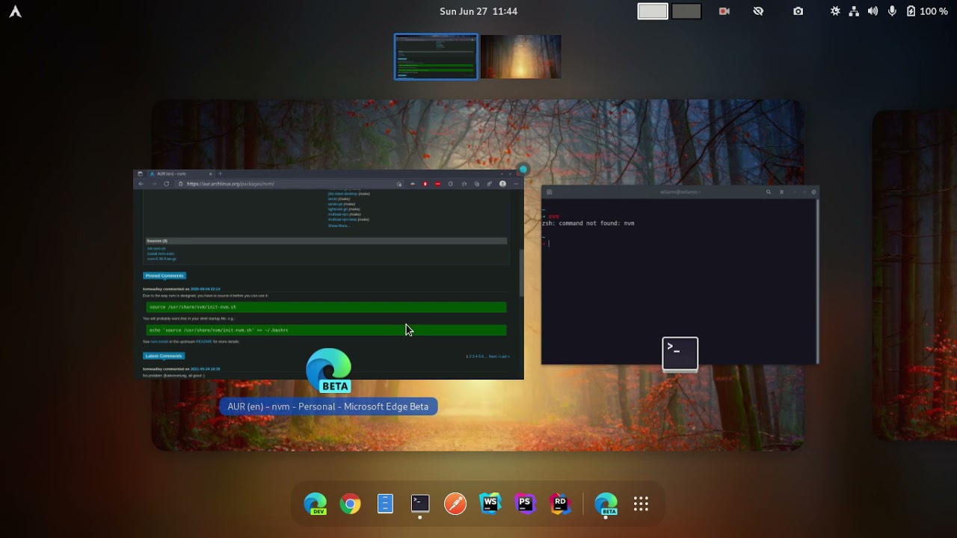Open the wired network status icon
This screenshot has width=957, height=538.
point(854,11)
